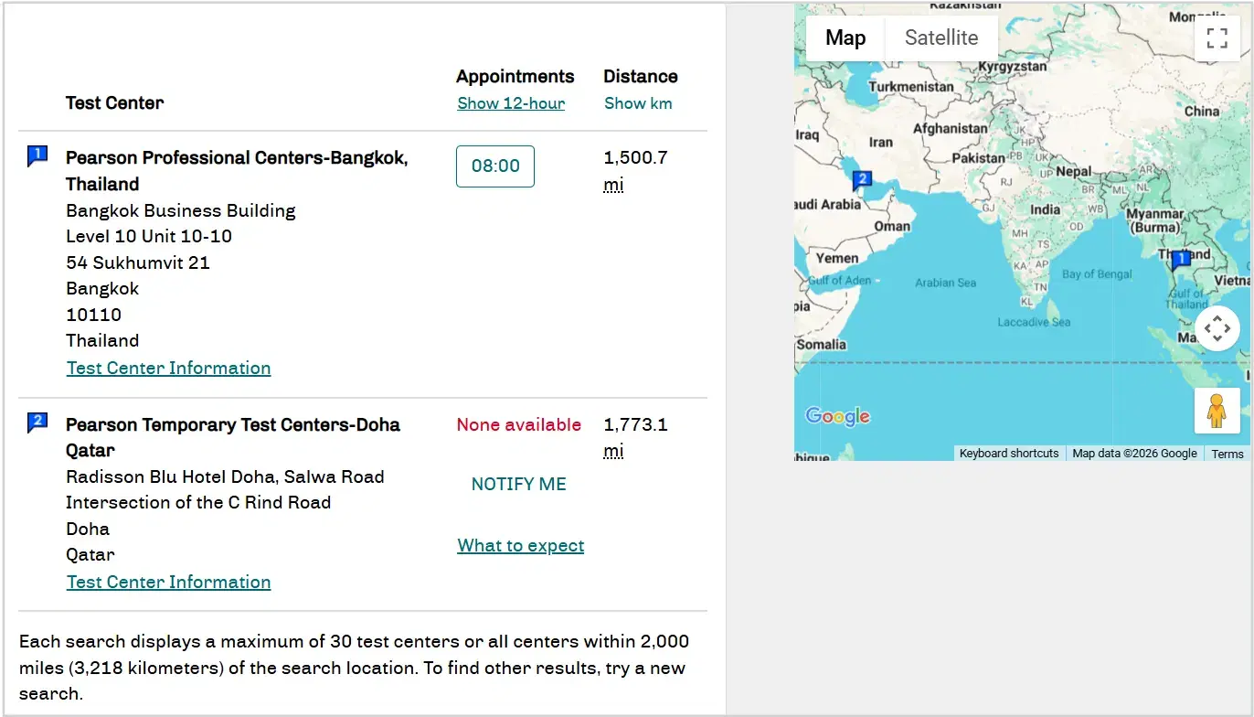The height and width of the screenshot is (717, 1254).
Task: Click the None available status text
Action: click(x=519, y=424)
